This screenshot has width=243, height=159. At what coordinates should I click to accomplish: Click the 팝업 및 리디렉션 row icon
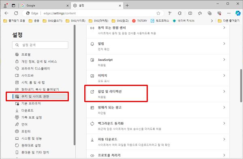point(92,92)
